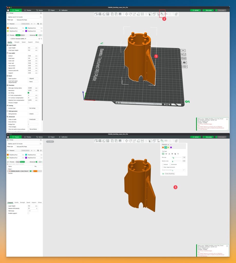The width and height of the screenshot is (236, 263).
Task: Click the color painting tool highlighted in red
Action: pyautogui.click(x=162, y=14)
